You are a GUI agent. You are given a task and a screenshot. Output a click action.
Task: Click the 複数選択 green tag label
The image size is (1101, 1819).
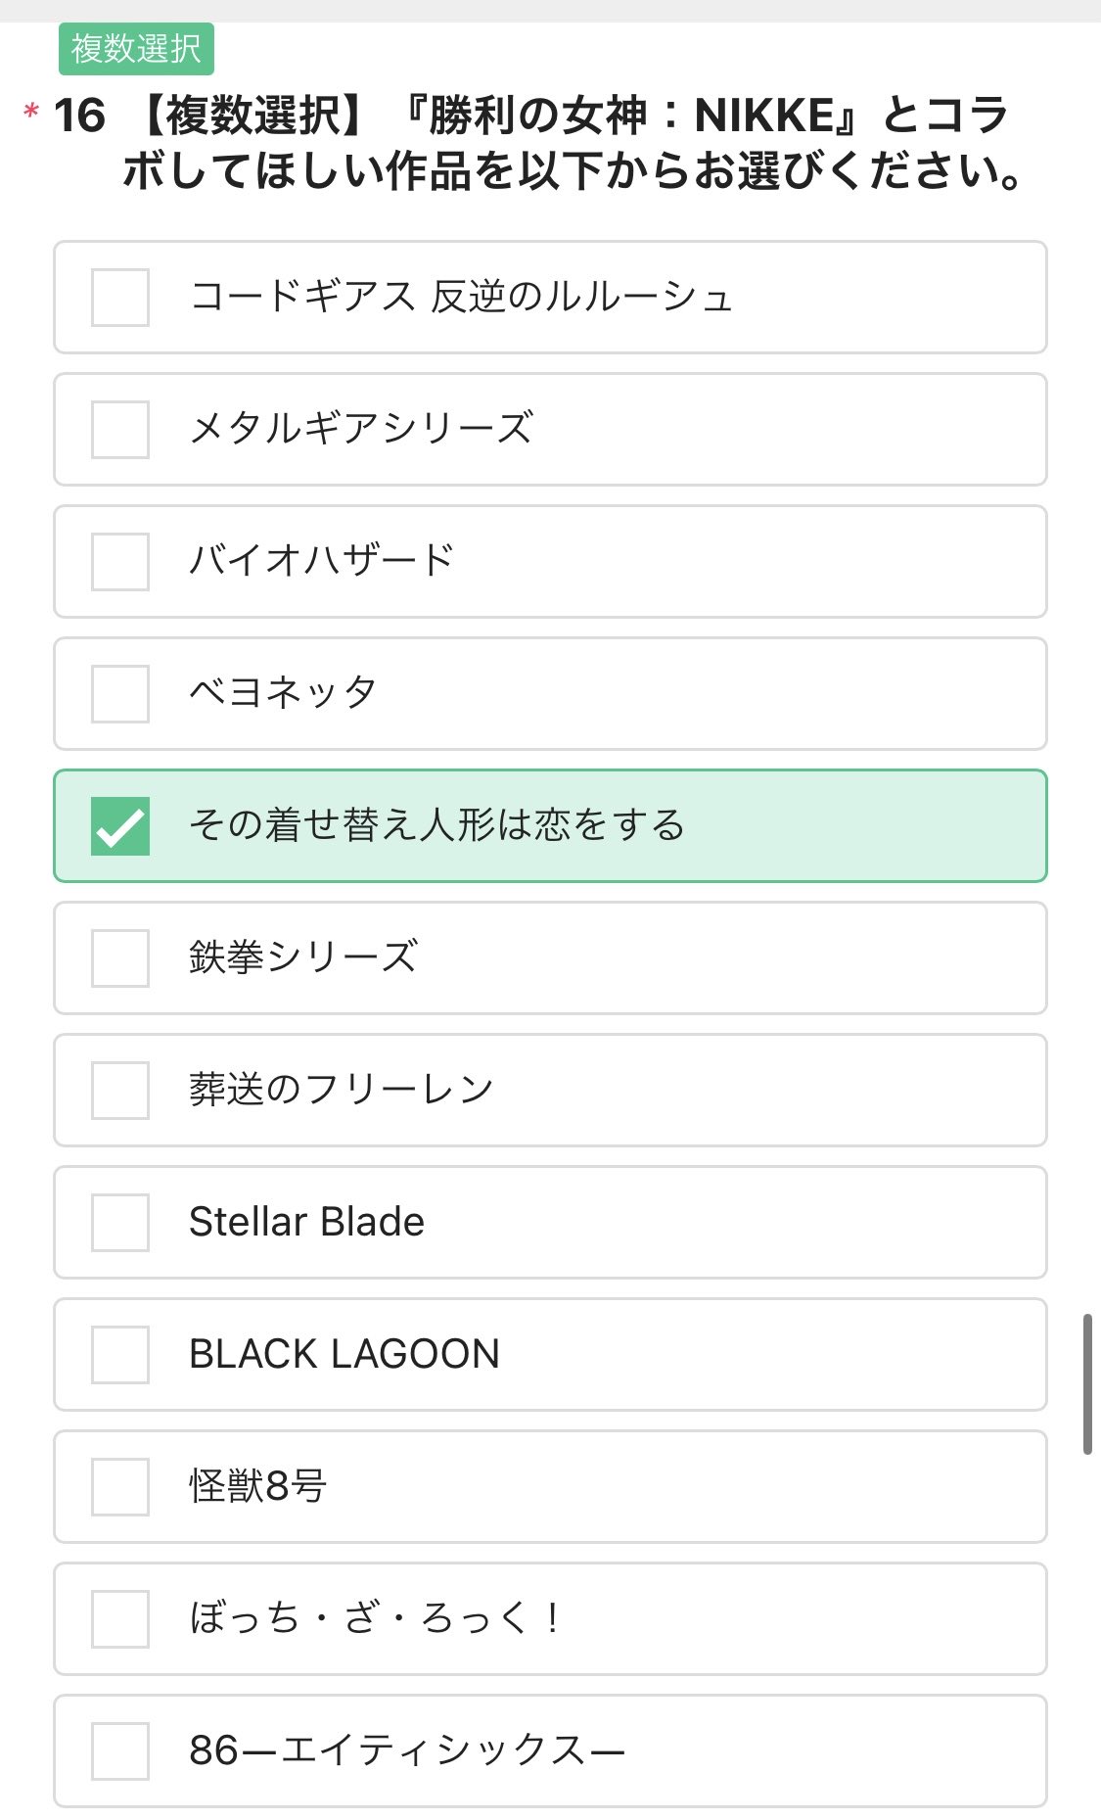(x=136, y=49)
